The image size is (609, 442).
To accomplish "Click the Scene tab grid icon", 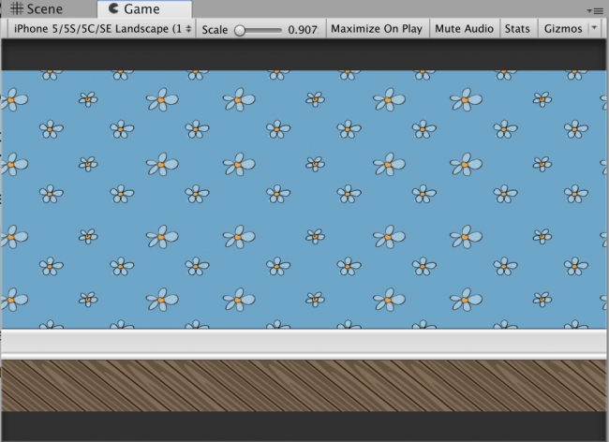I will 16,9.
